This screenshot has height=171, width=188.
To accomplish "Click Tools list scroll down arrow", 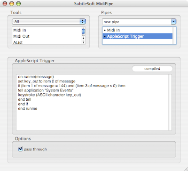I will point(84,42).
